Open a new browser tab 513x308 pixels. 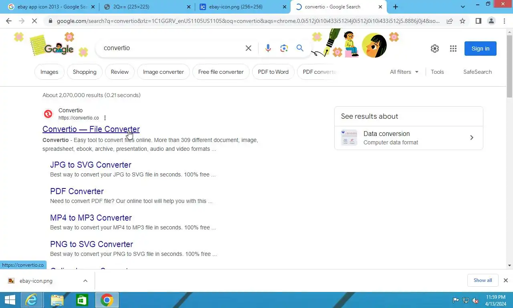[396, 7]
